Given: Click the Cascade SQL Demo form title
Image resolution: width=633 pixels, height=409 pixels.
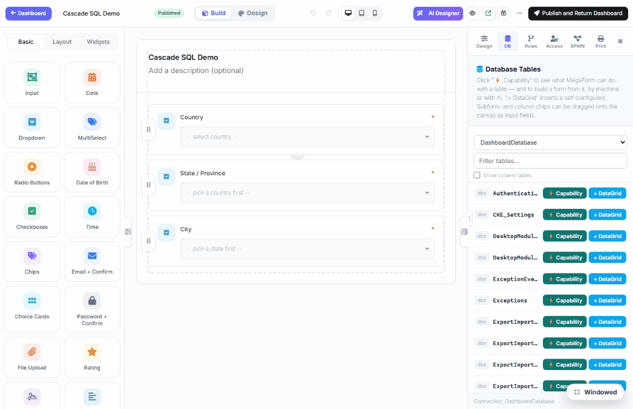Looking at the screenshot, I should point(183,57).
